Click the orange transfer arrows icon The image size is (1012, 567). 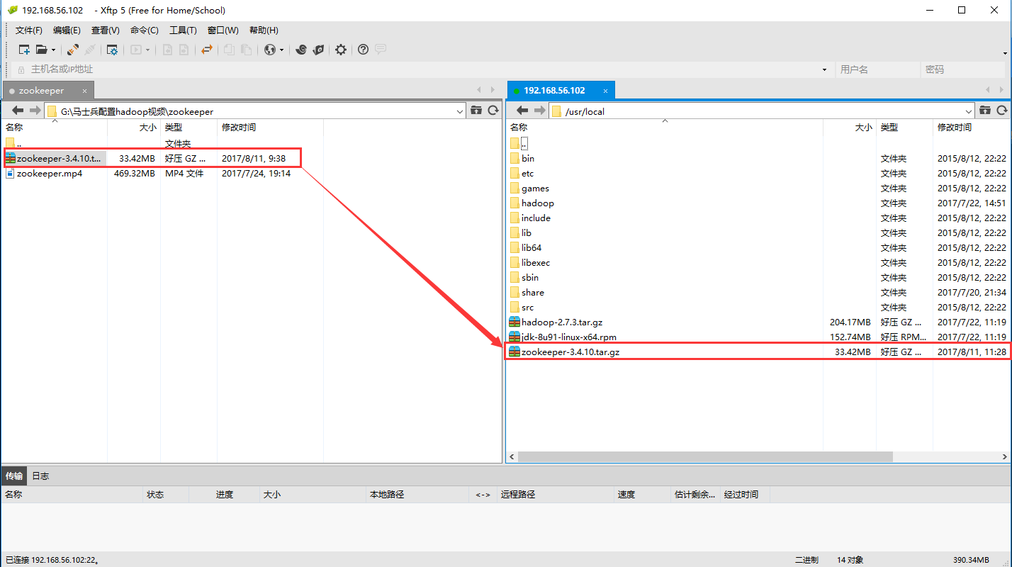click(206, 50)
